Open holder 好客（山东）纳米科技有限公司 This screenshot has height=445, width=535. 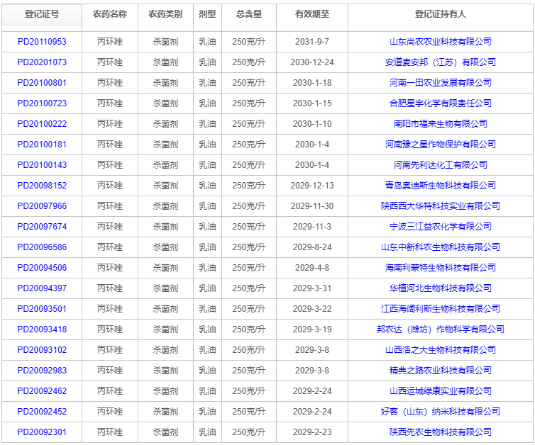(441, 412)
